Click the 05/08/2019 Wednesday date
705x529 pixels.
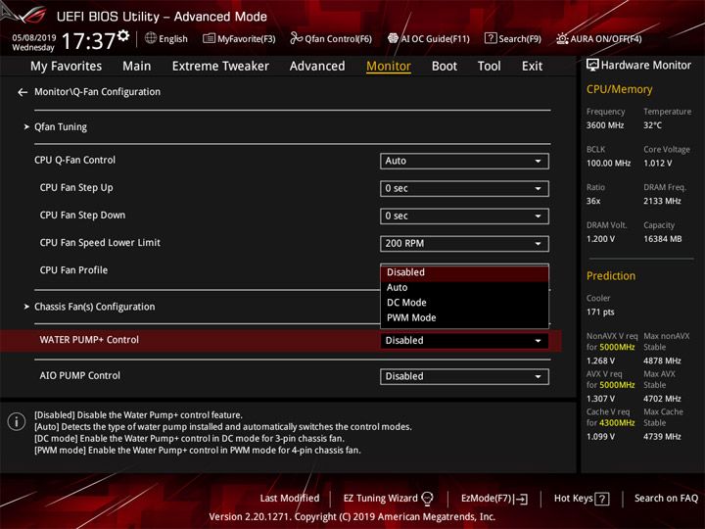coord(33,43)
